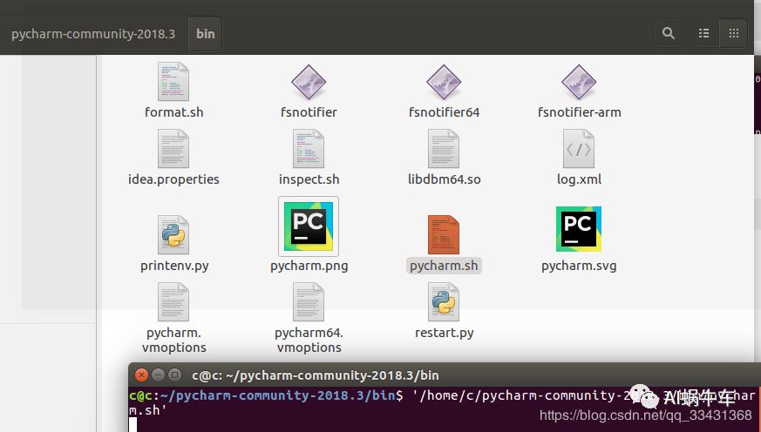The image size is (761, 432).
Task: Switch to list view in file manager
Action: pyautogui.click(x=703, y=33)
